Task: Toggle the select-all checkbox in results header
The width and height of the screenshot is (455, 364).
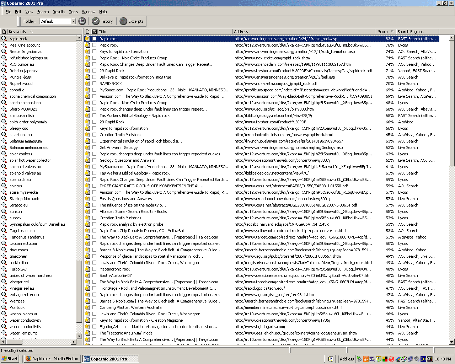Action: [x=95, y=32]
